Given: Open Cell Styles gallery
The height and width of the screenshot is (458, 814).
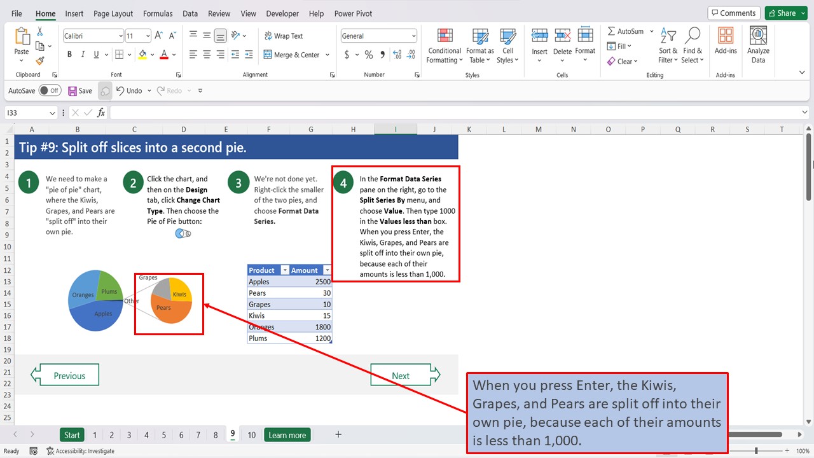Looking at the screenshot, I should [507, 46].
